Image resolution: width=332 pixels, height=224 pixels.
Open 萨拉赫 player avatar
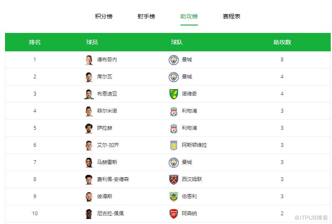(x=89, y=128)
